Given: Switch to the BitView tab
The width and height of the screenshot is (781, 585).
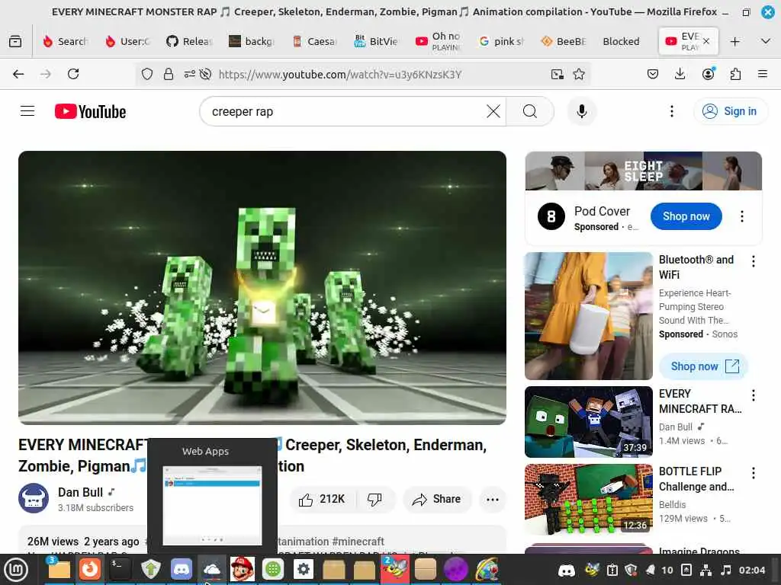Looking at the screenshot, I should [x=376, y=41].
